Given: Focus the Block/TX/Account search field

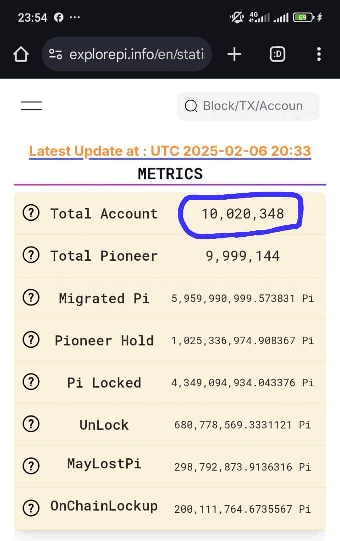Looking at the screenshot, I should pyautogui.click(x=248, y=106).
